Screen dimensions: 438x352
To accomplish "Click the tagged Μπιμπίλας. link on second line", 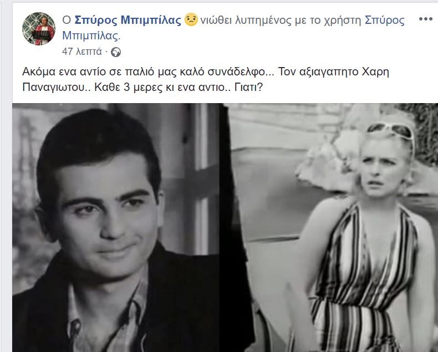I will (91, 35).
